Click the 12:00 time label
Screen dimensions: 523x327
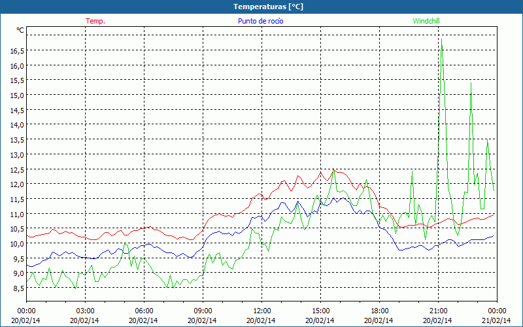262,311
